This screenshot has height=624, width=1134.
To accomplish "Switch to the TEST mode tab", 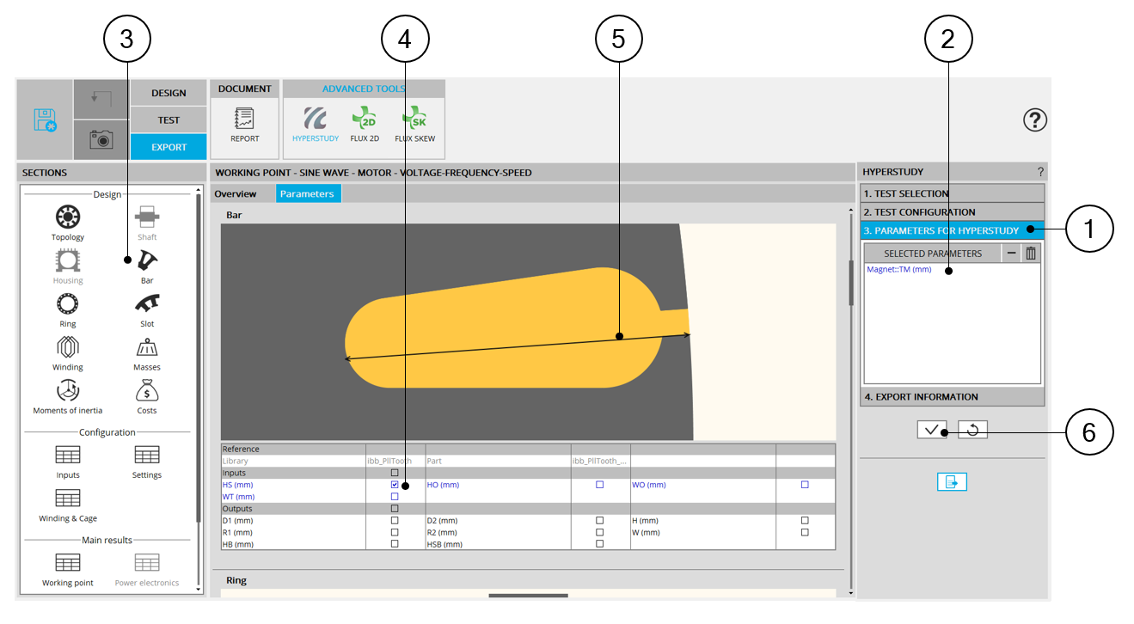I will [169, 120].
